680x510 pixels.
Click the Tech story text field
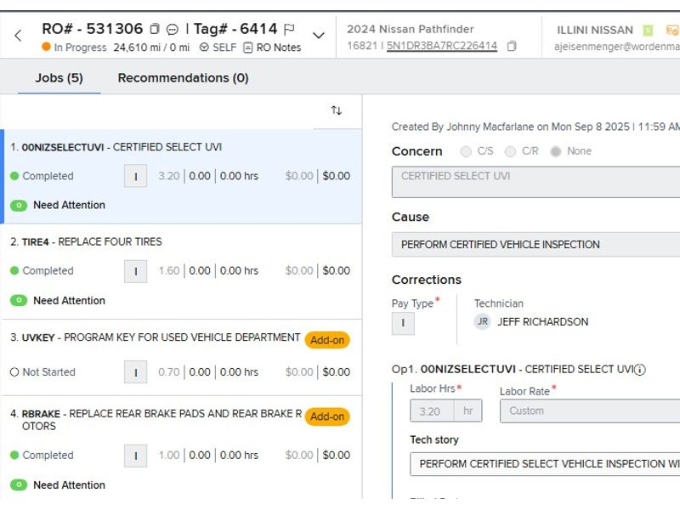544,464
